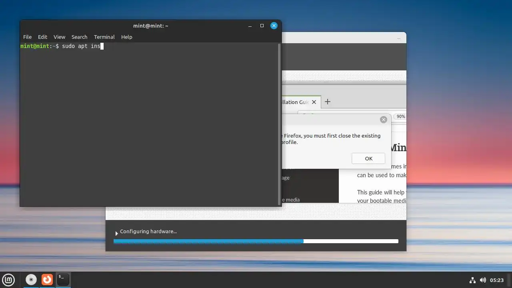Maximize the terminal window
The image size is (512, 288).
262,26
